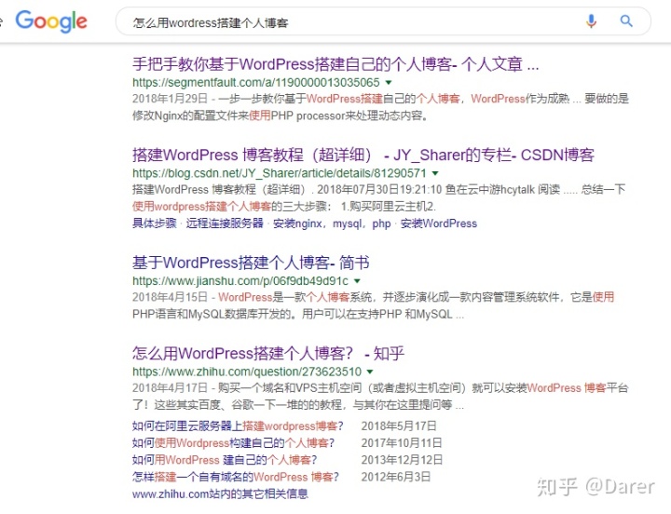Click the www.zhihu.com/question green URL text
The height and width of the screenshot is (514, 671).
coord(247,372)
